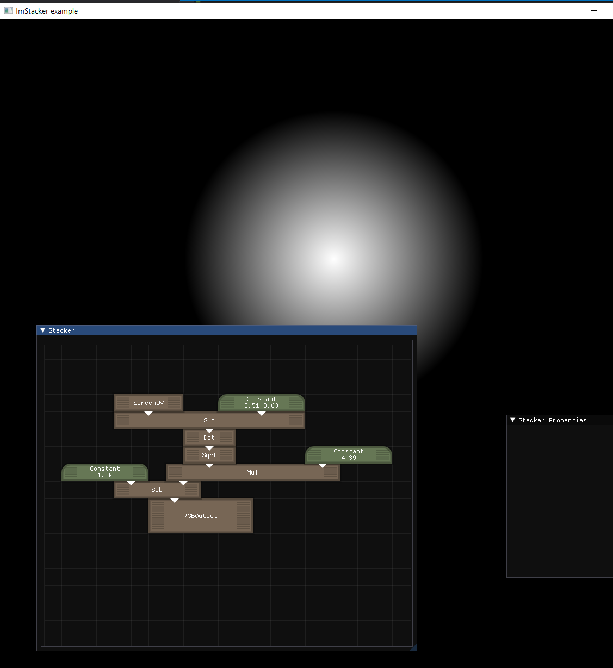This screenshot has height=668, width=613.
Task: Select the Sub node beside Constant 1.00
Action: (157, 490)
